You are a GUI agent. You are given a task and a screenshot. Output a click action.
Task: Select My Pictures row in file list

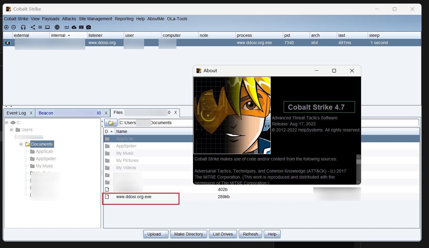click(127, 160)
